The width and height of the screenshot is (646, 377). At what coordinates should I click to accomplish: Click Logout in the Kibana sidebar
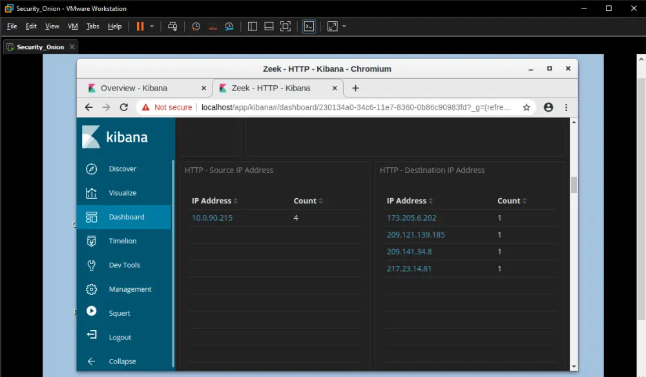tap(124, 337)
